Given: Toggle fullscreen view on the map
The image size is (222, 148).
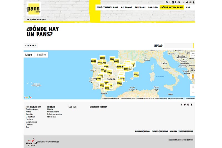Looking at the screenshot, I should point(193,55).
